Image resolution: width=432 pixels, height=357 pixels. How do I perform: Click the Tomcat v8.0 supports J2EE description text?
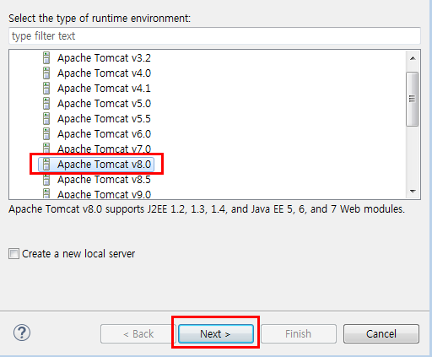(207, 209)
